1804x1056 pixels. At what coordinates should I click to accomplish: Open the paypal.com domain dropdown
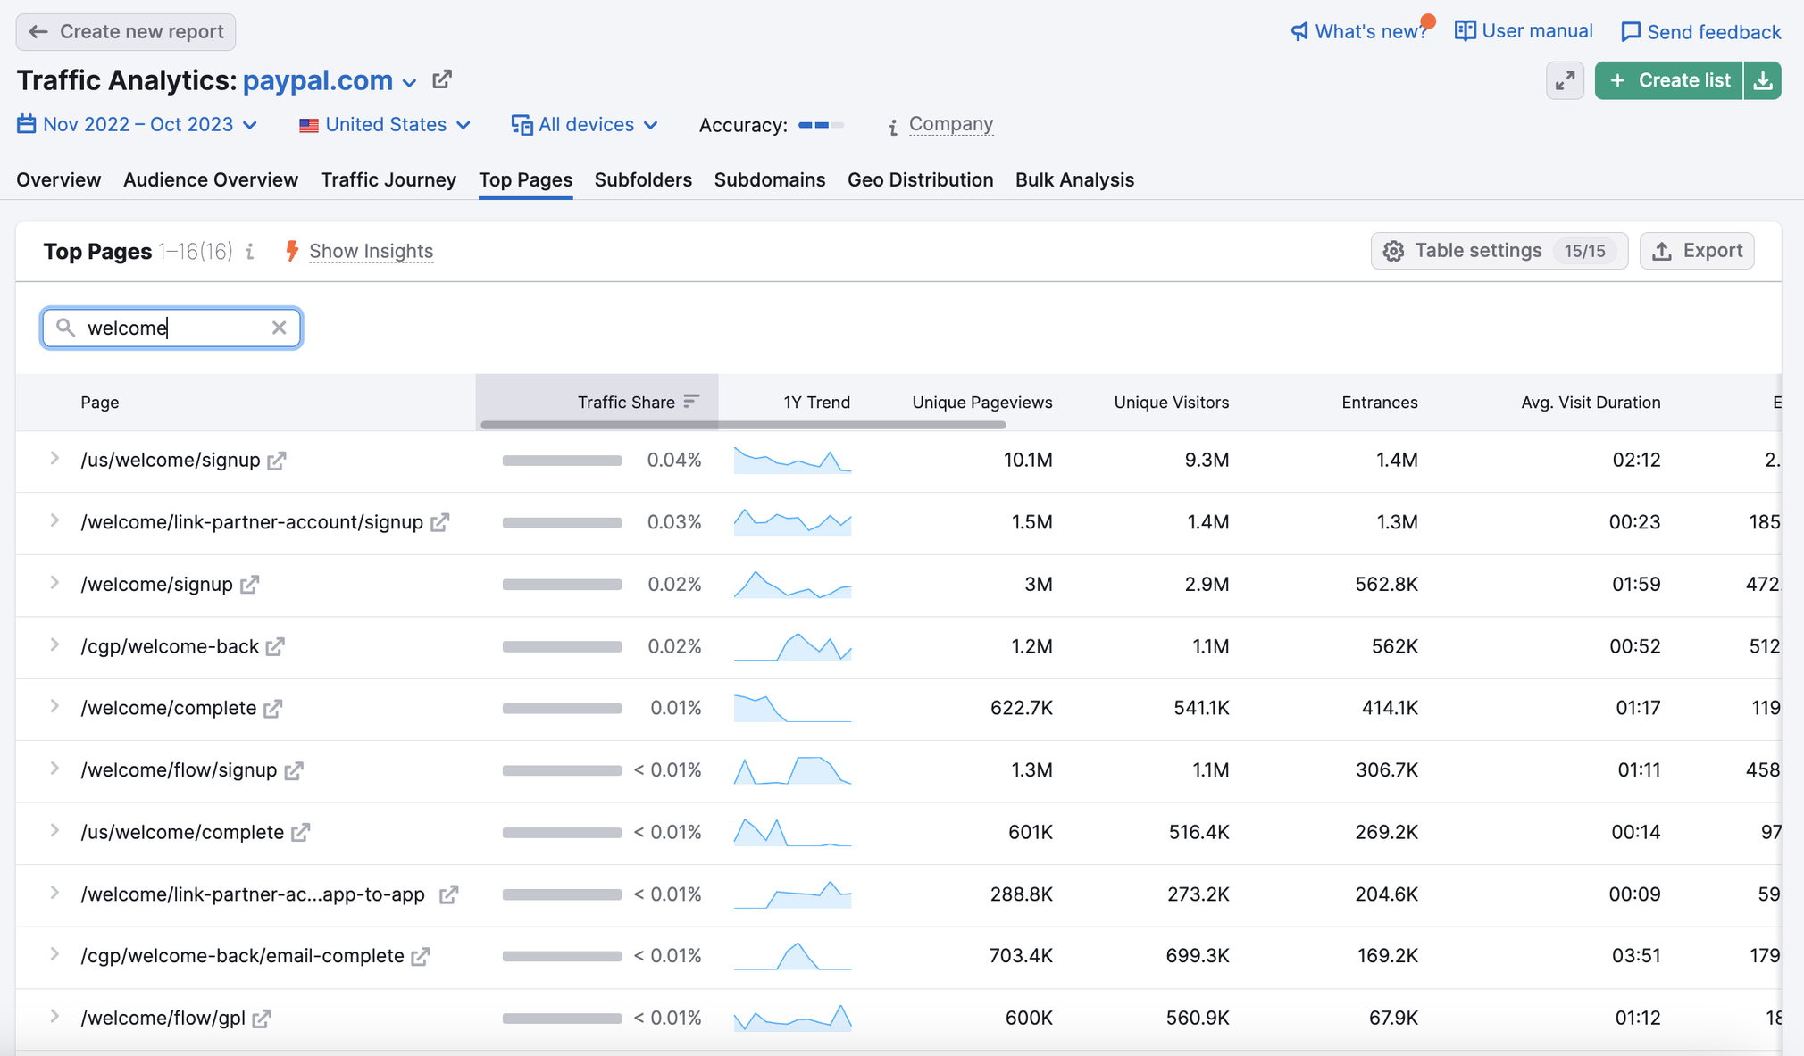[x=330, y=80]
